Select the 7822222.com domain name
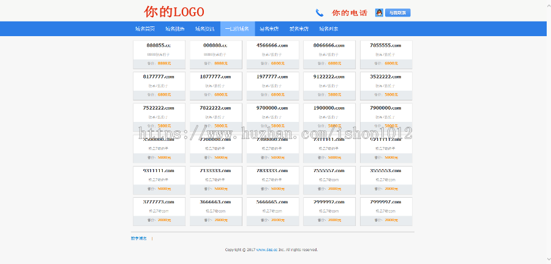551x264 pixels. [x=216, y=108]
